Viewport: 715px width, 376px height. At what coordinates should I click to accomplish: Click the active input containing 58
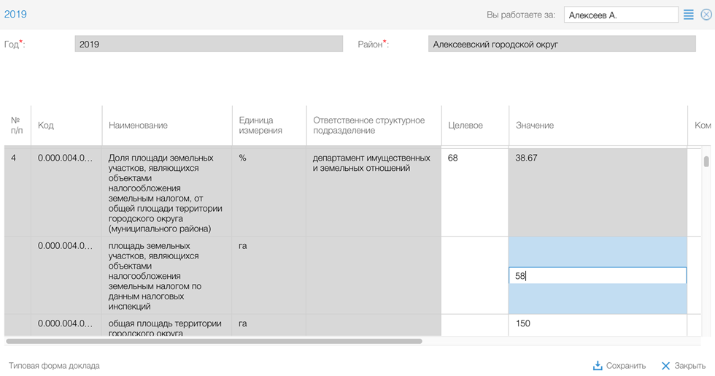click(x=598, y=276)
